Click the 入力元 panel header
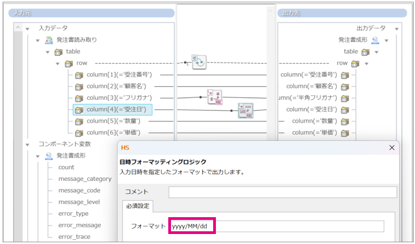The height and width of the screenshot is (244, 415). pyautogui.click(x=92, y=13)
